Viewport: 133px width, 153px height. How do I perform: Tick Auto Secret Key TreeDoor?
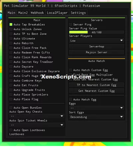[11, 62]
